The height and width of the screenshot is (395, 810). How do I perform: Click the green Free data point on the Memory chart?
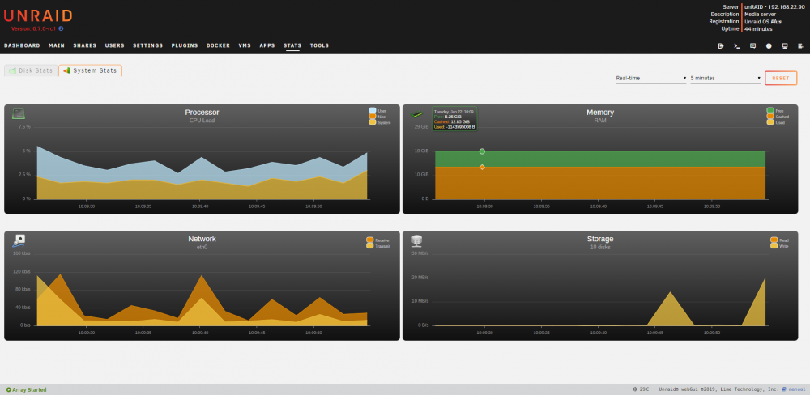click(x=482, y=151)
